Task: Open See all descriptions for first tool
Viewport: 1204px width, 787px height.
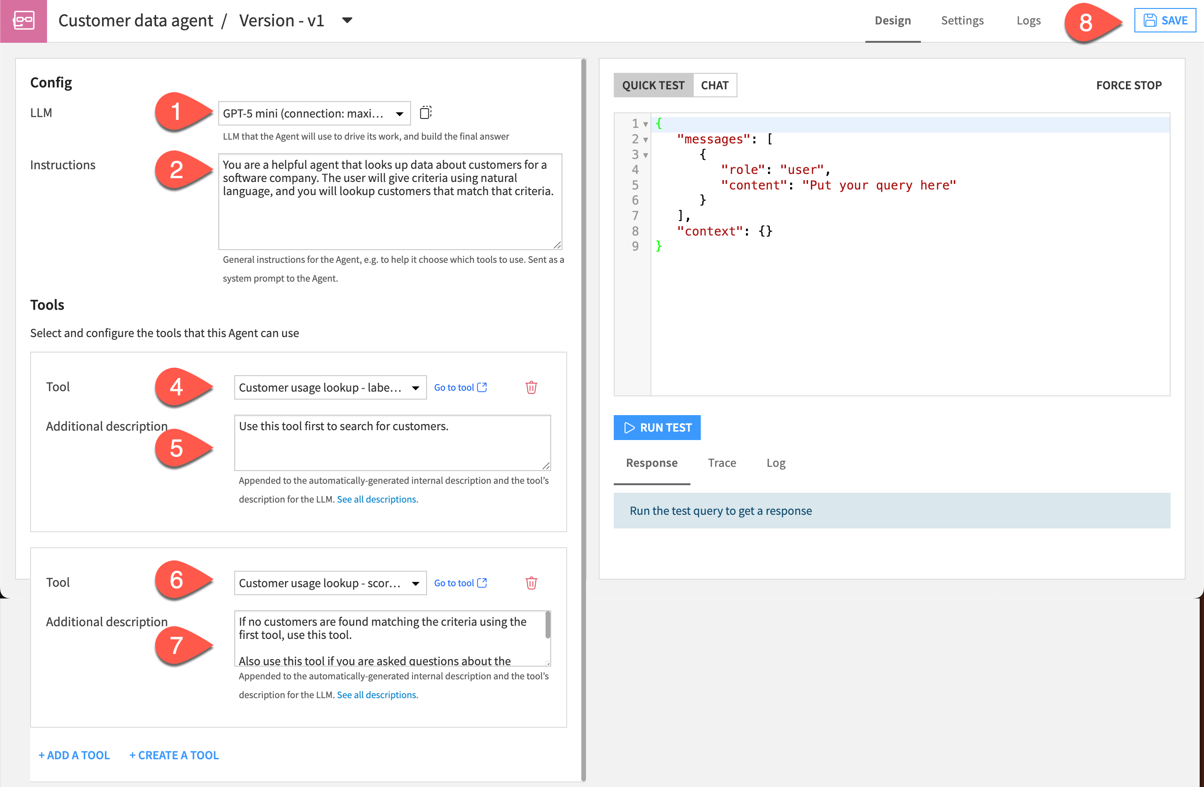Action: point(377,499)
